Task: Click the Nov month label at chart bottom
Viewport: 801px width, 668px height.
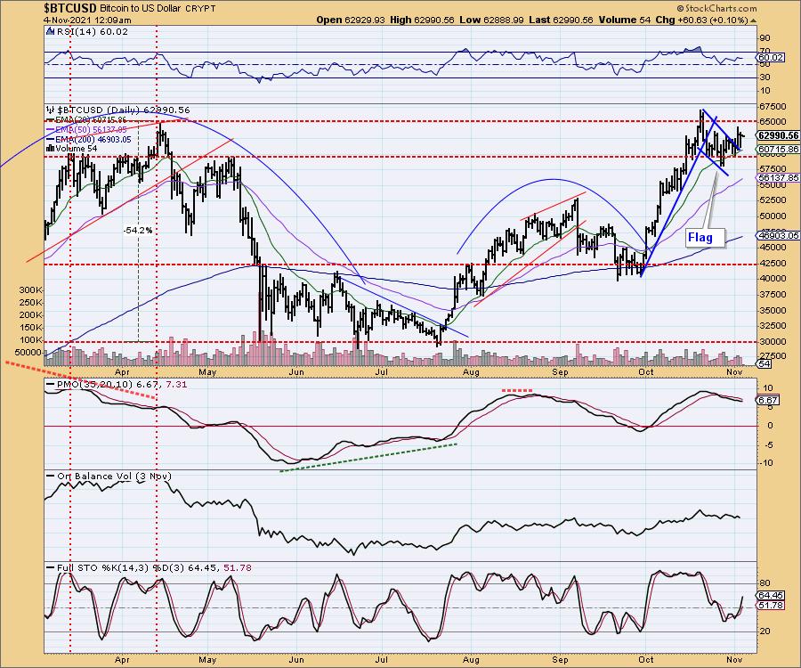Action: [x=734, y=660]
